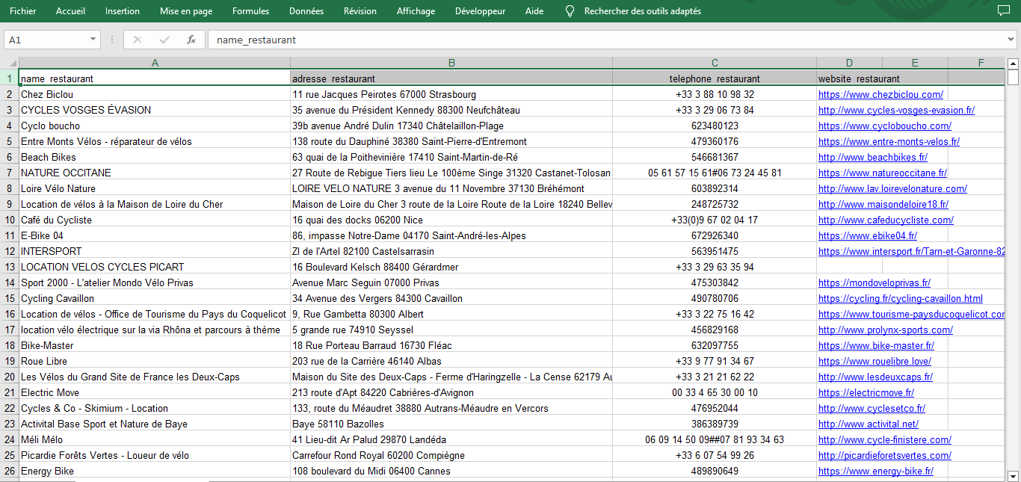Select the telephone_restaurant header cell

pos(715,78)
